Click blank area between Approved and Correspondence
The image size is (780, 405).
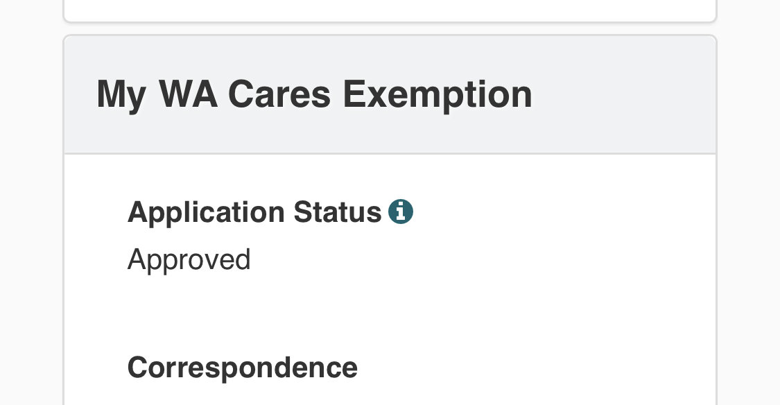[390, 313]
